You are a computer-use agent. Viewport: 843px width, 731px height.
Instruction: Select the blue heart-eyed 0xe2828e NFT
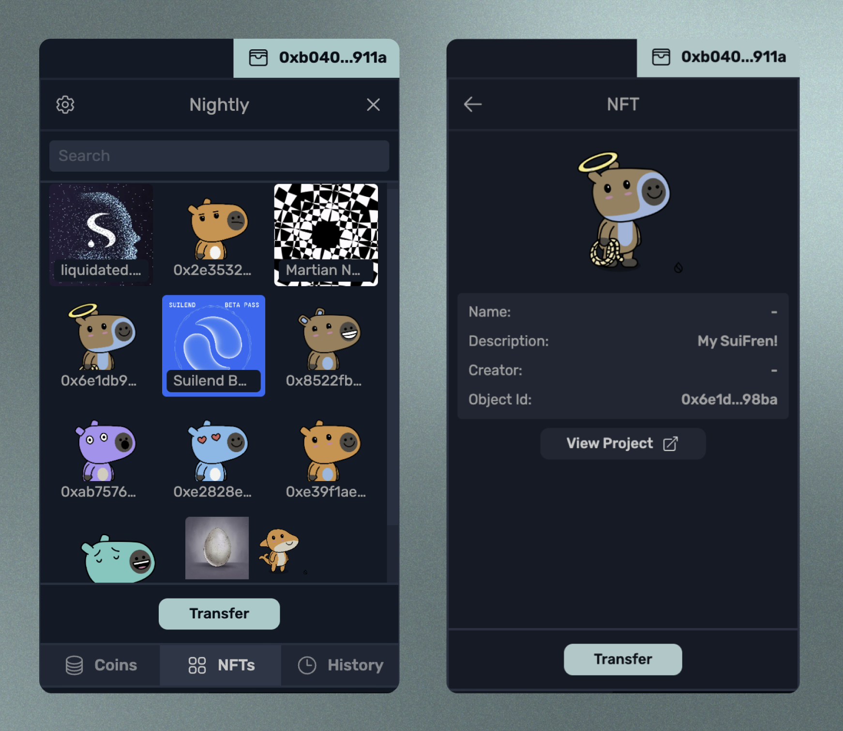[x=213, y=457]
